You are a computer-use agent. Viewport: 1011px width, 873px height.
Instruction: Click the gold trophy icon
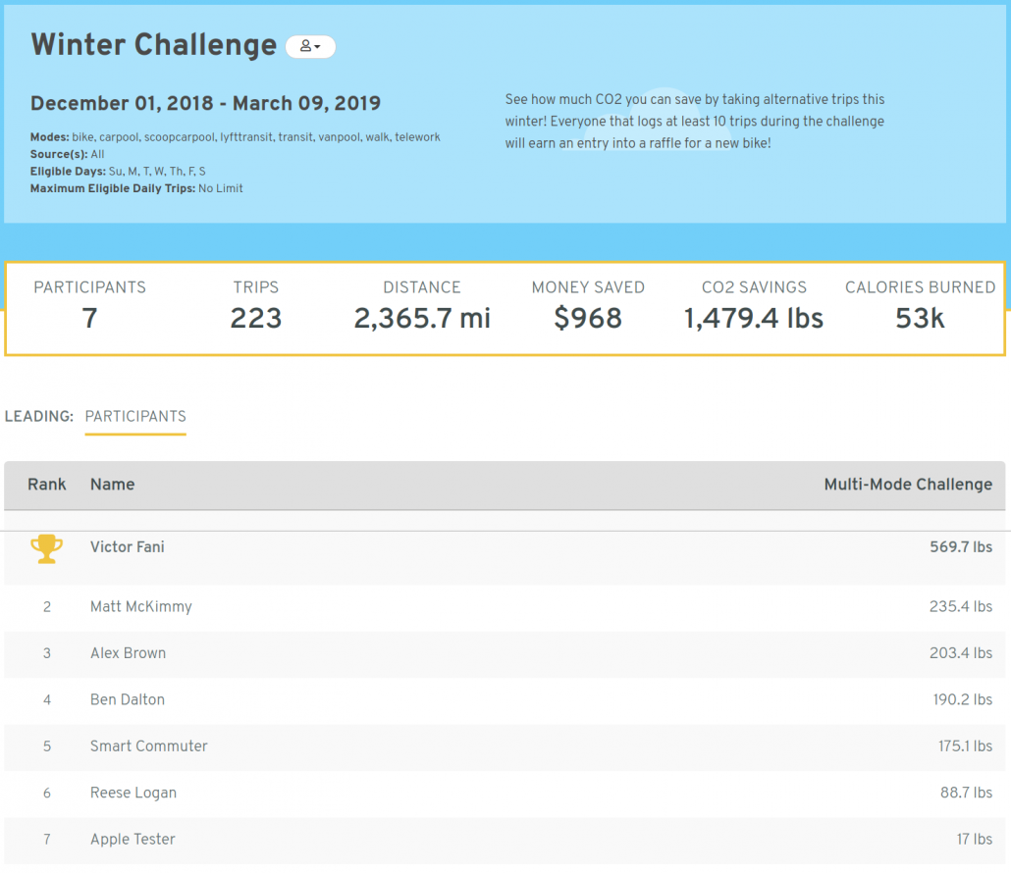[x=46, y=549]
